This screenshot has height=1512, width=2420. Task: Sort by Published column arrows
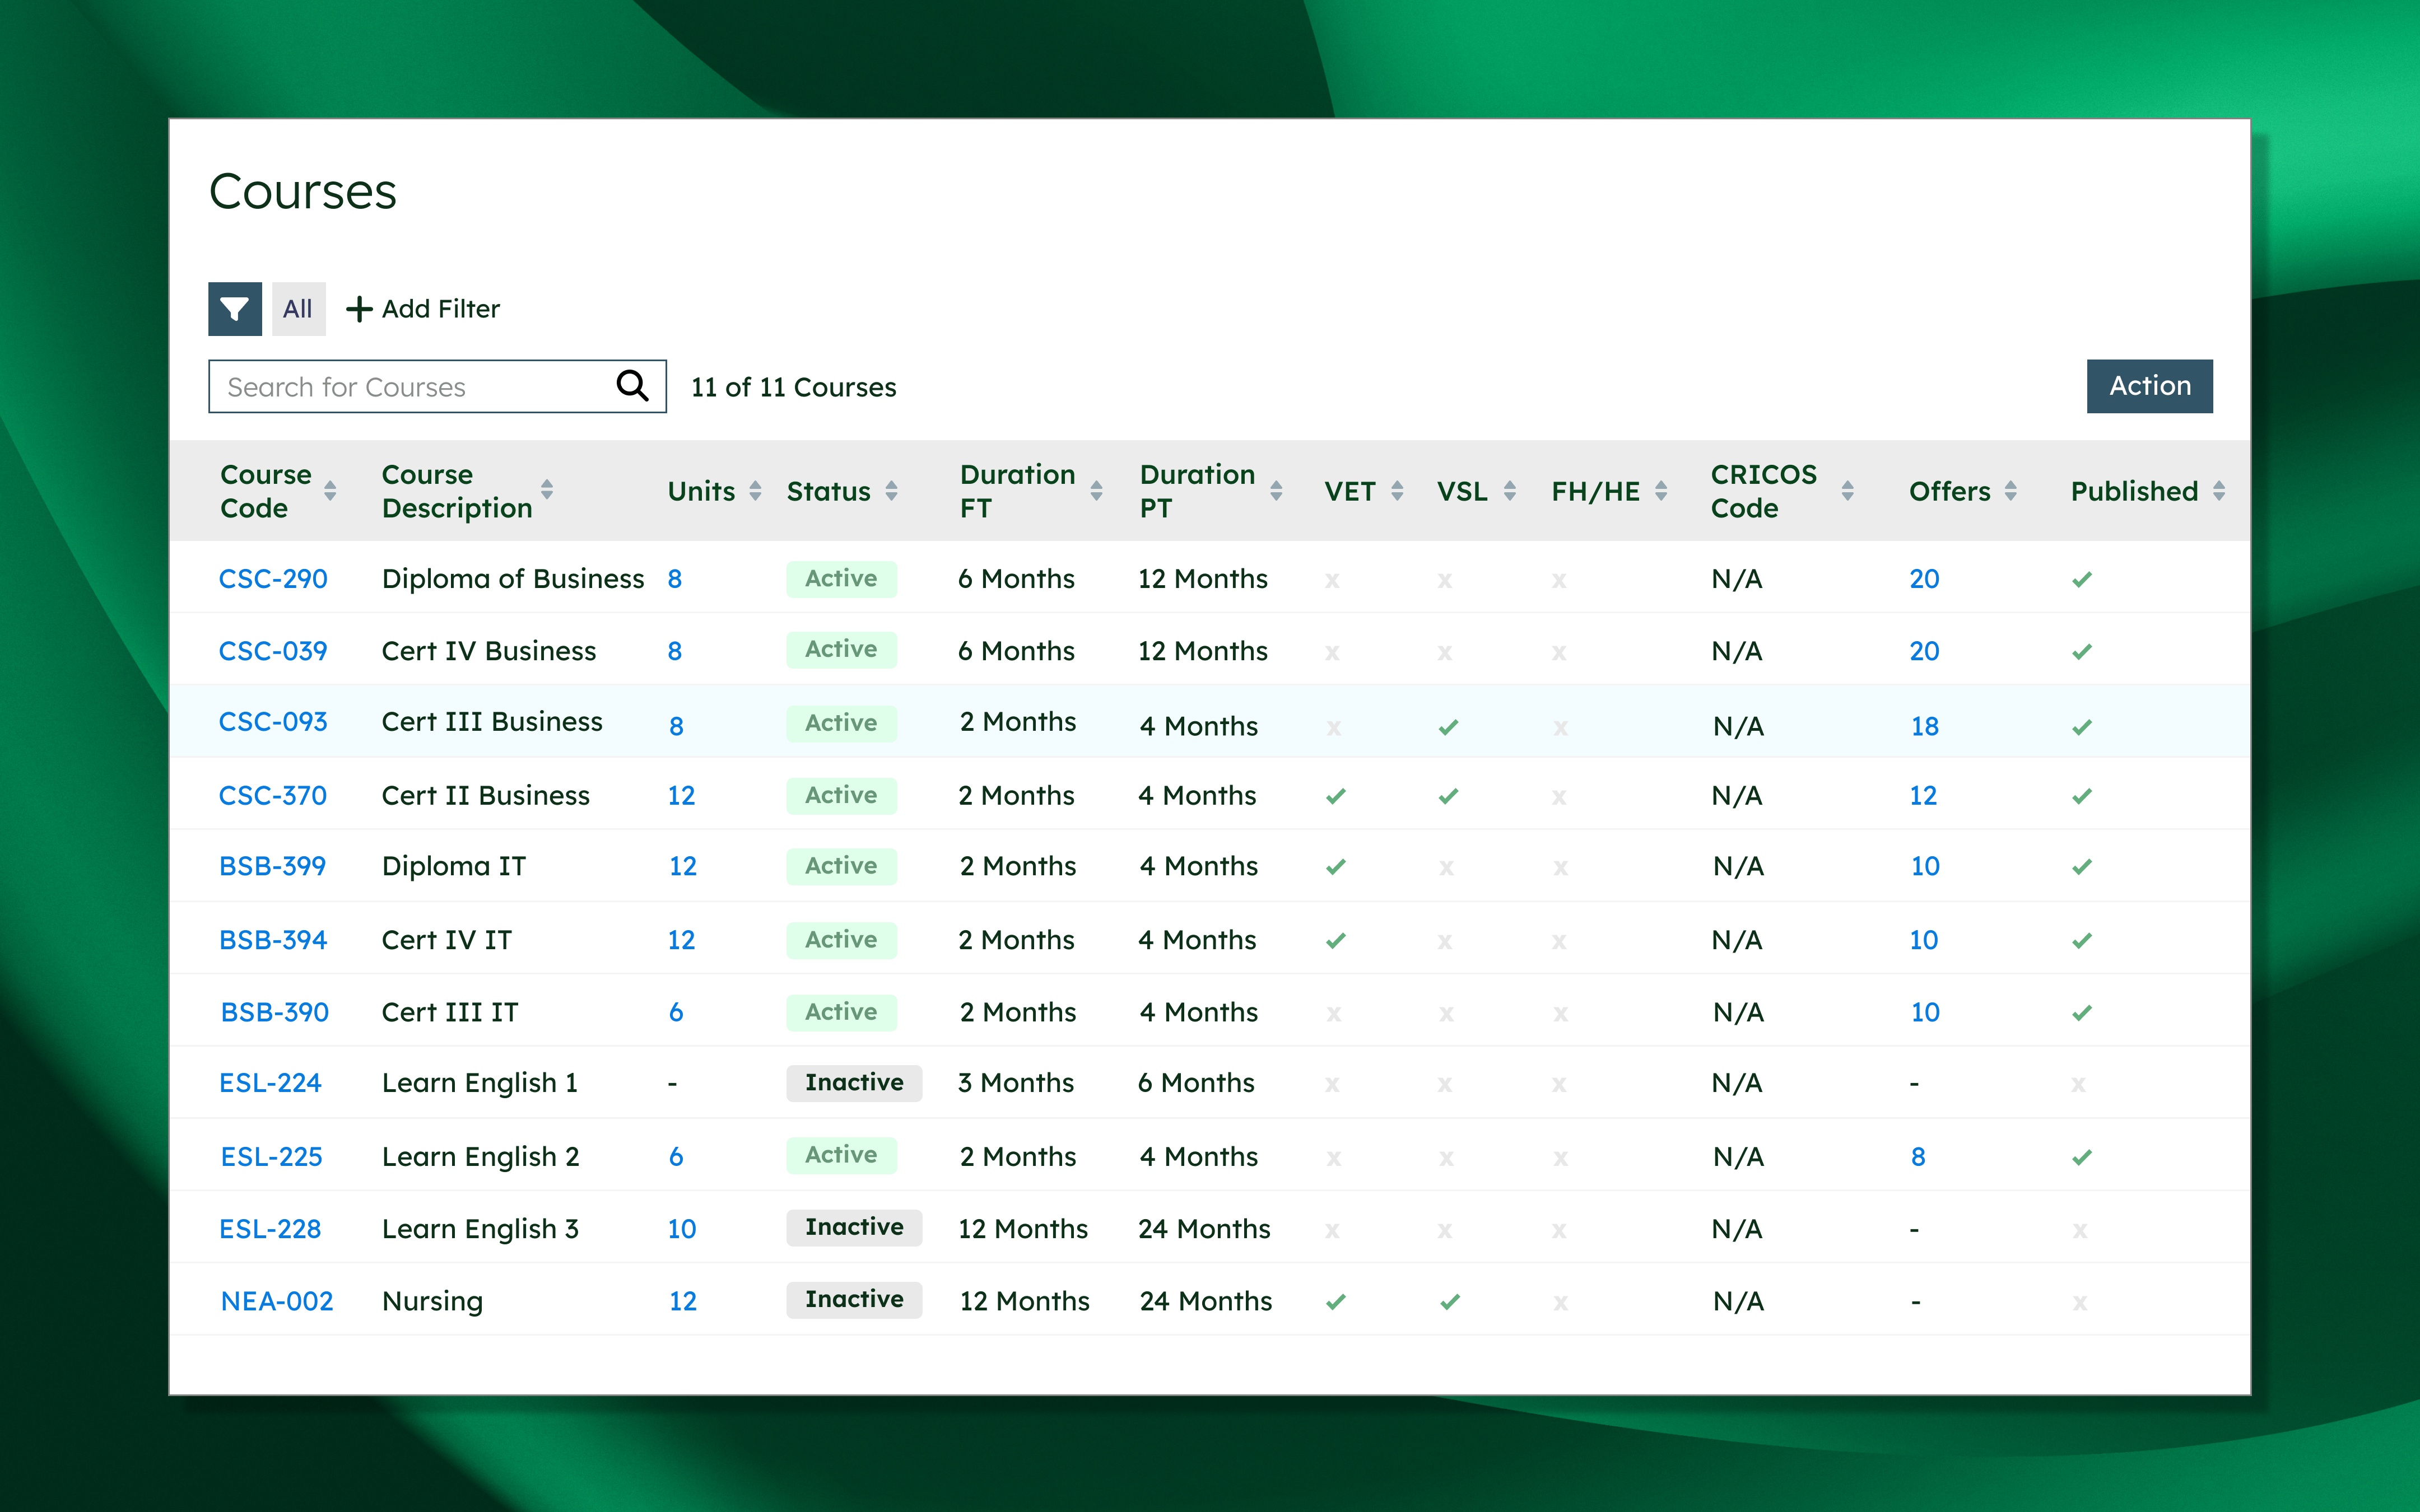point(2219,491)
